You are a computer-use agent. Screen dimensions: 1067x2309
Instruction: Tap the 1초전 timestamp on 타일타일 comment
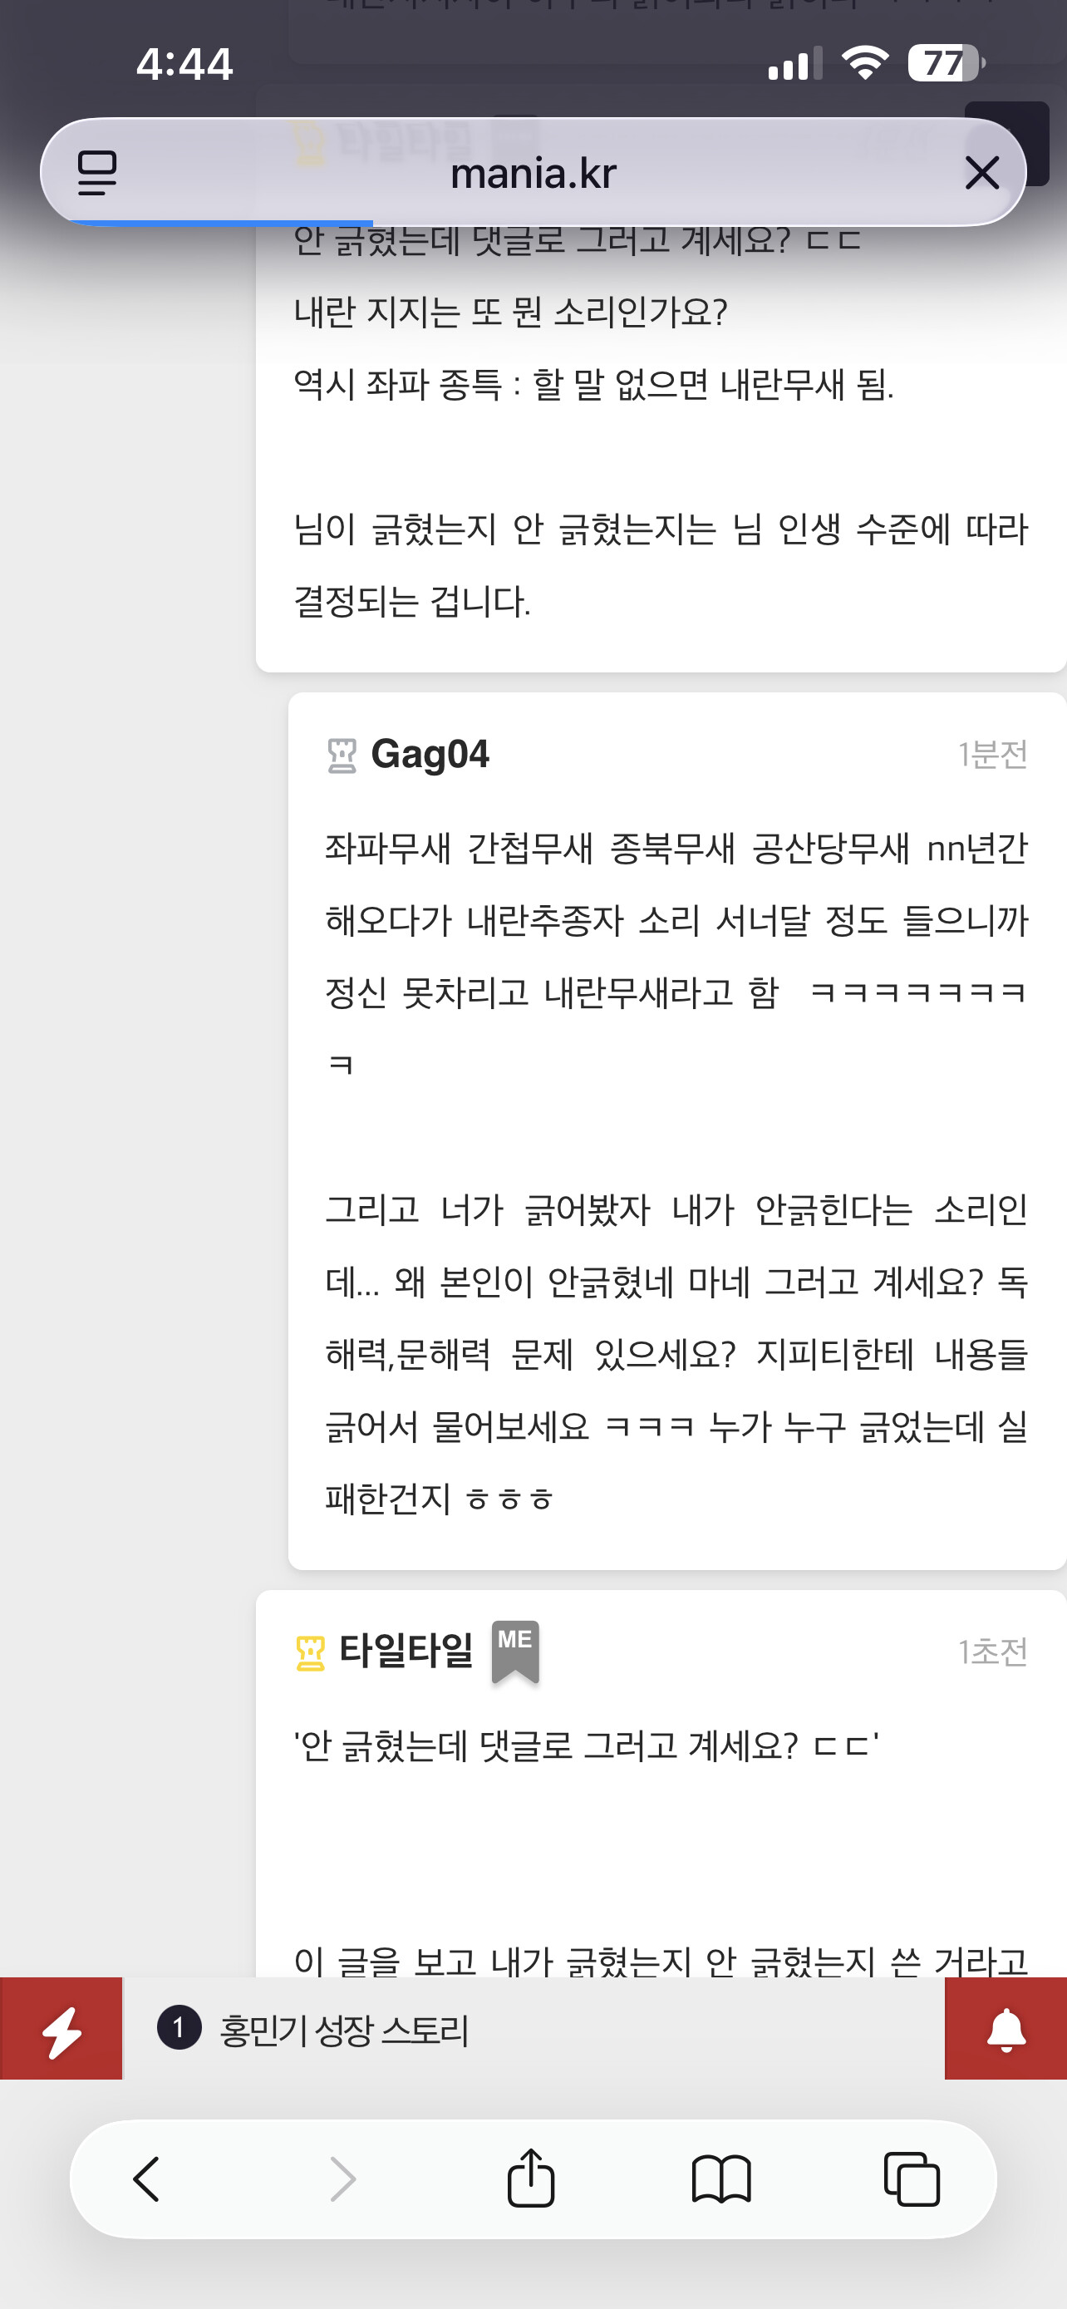[x=993, y=1652]
